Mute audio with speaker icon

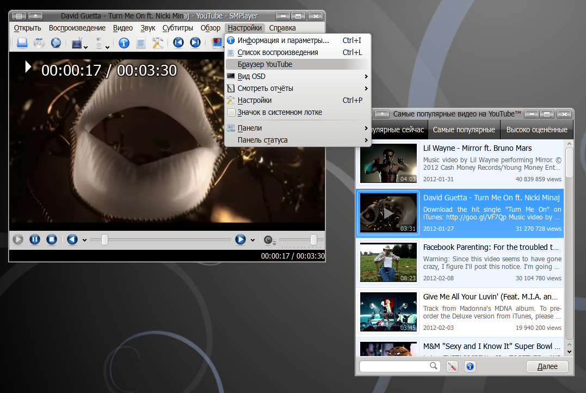pos(268,240)
